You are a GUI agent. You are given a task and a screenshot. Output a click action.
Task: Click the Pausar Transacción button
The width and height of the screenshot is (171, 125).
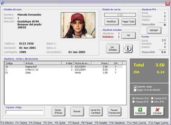tap(114, 111)
